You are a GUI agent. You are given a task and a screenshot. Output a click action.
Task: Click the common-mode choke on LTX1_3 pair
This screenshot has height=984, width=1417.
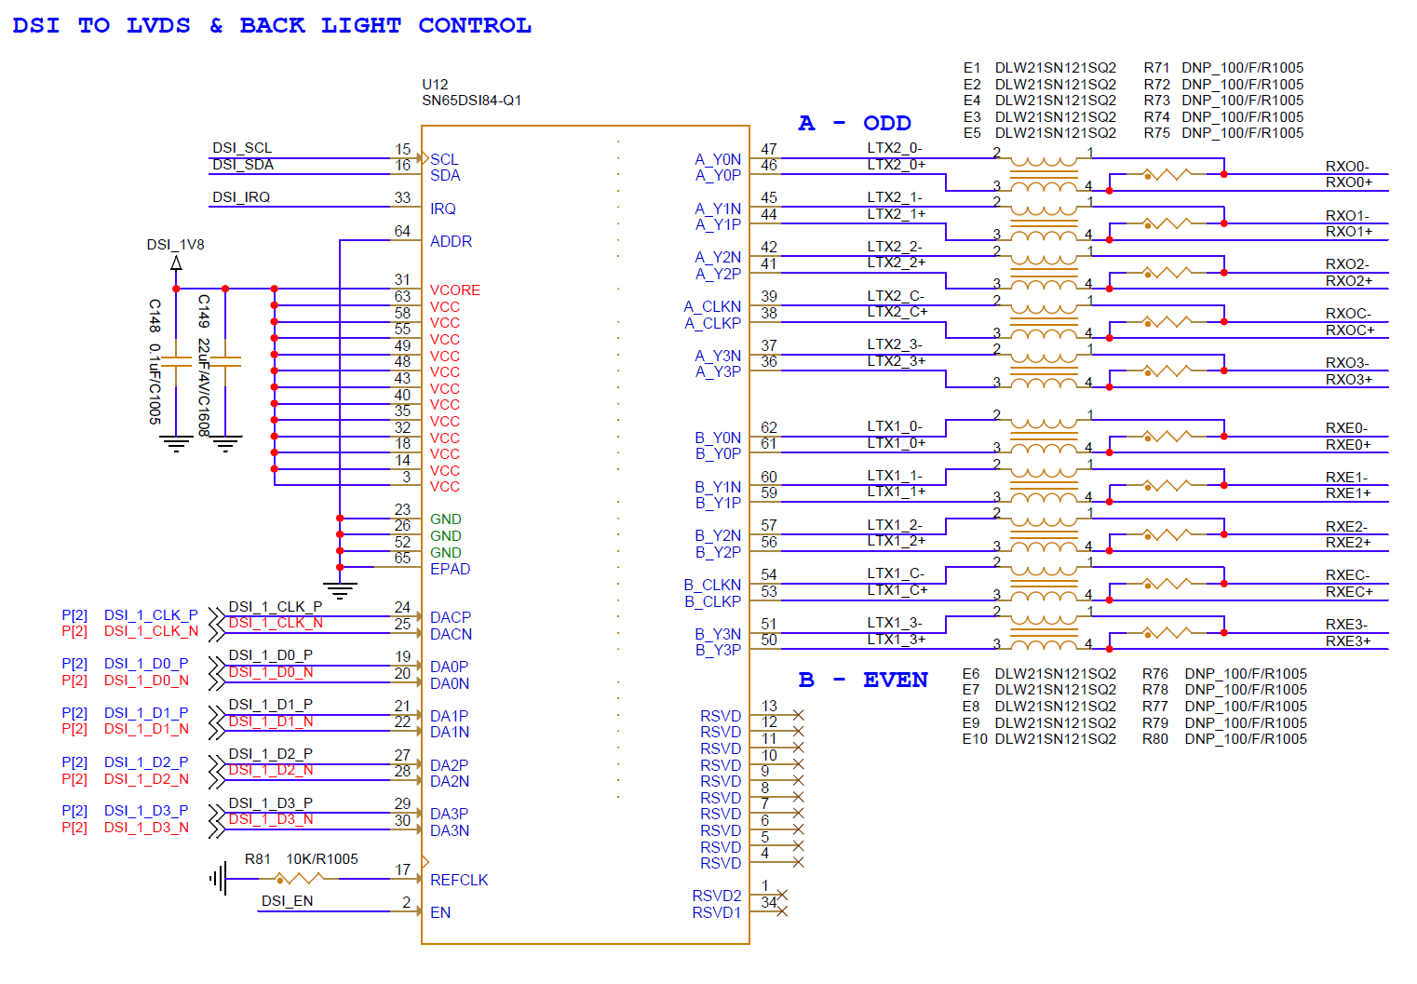coord(1043,632)
